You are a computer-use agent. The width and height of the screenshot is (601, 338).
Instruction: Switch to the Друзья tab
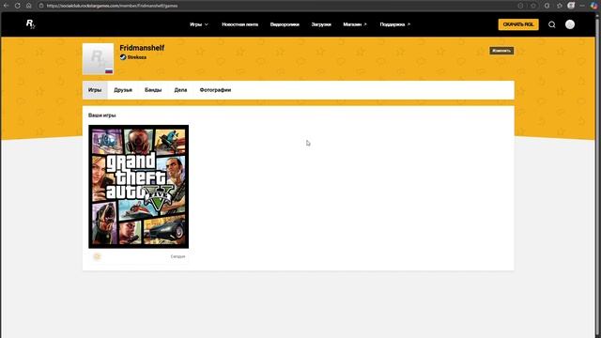tap(123, 90)
